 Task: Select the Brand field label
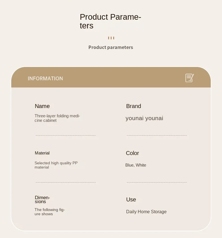133,106
